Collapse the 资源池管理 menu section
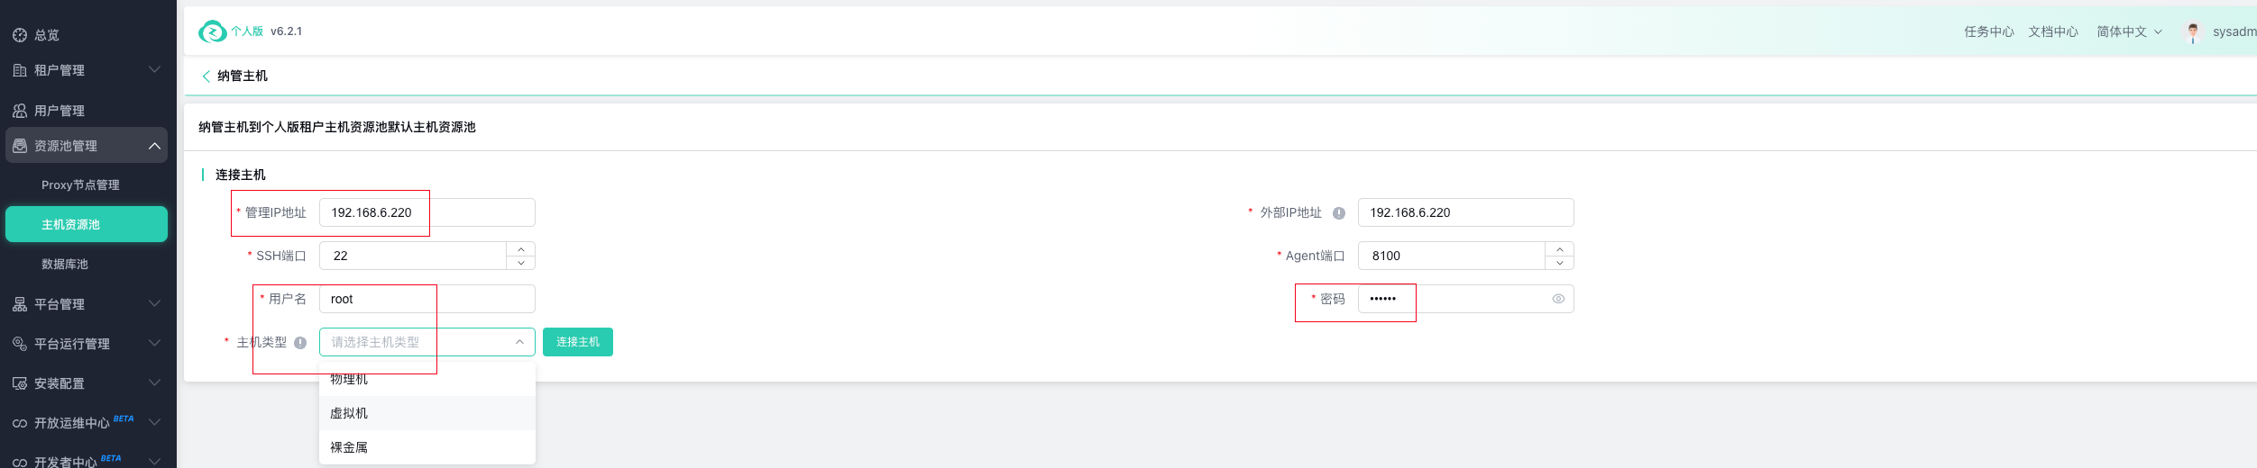The image size is (2257, 468). (154, 146)
